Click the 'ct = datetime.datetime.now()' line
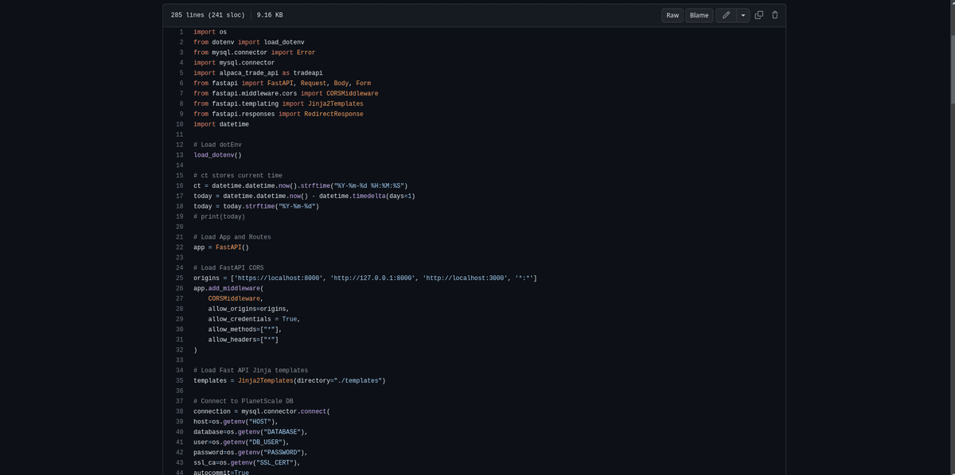 coord(301,185)
